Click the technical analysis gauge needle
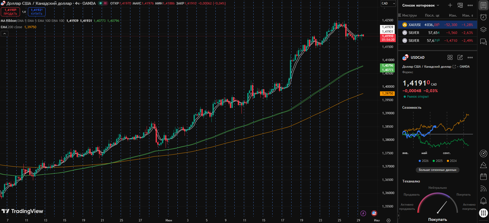489x223 pixels. pos(442,207)
